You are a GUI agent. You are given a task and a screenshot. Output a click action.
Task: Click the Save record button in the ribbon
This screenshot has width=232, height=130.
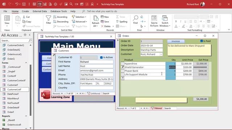point(105,22)
